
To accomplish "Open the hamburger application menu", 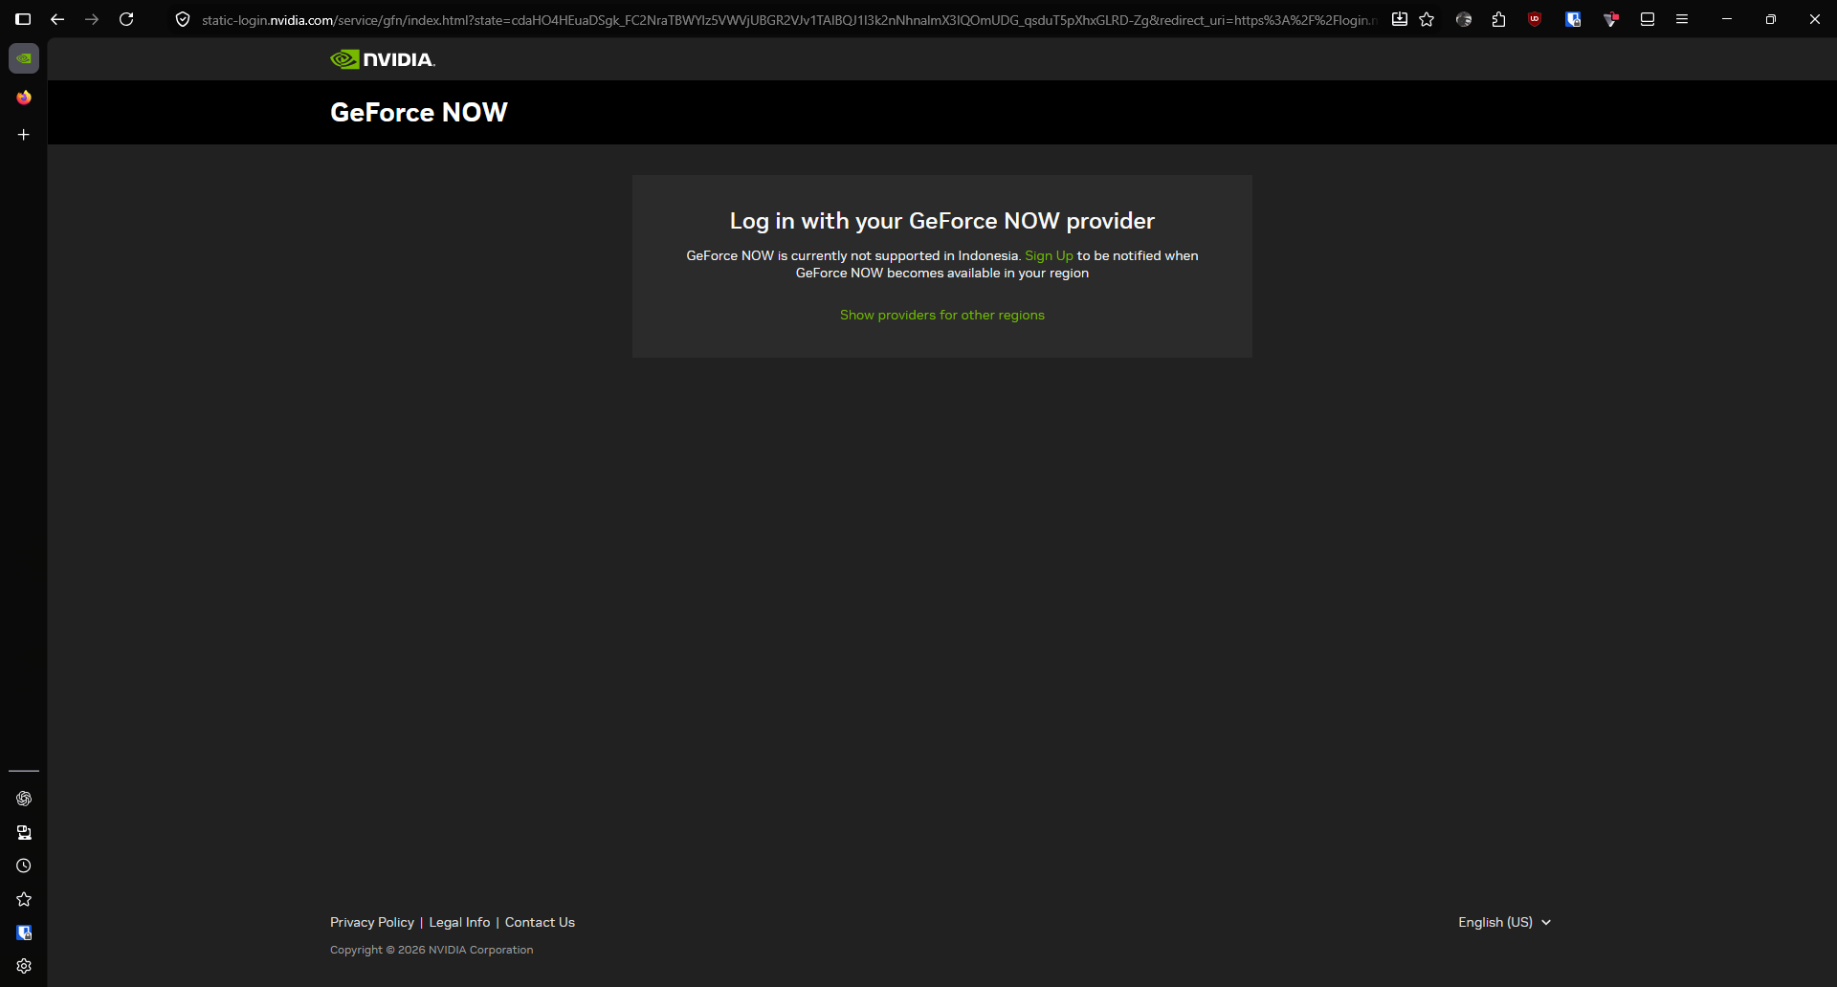I will [1682, 19].
